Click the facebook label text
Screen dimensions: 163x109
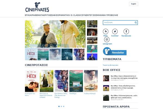(x=126, y=36)
